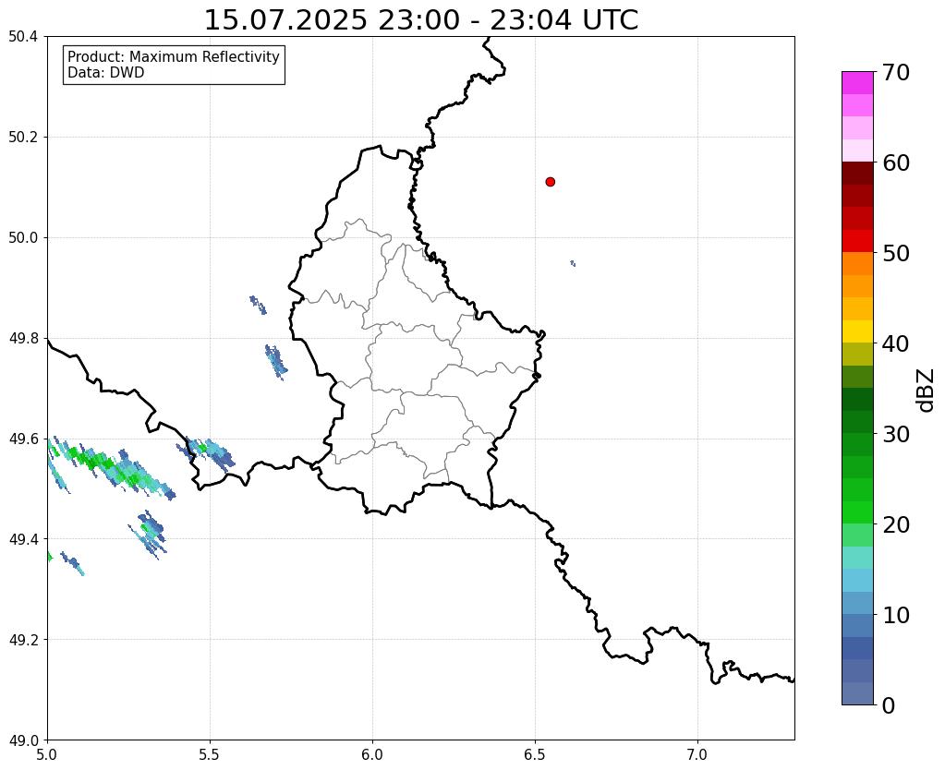Click the 49.8 latitude axis label
This screenshot has width=945, height=770.
[x=23, y=339]
